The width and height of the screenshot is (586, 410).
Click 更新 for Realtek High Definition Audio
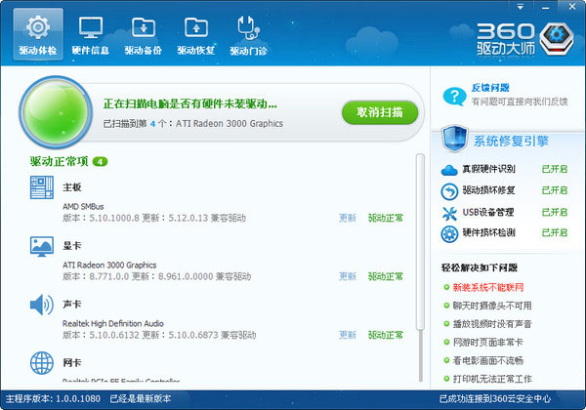pyautogui.click(x=348, y=335)
